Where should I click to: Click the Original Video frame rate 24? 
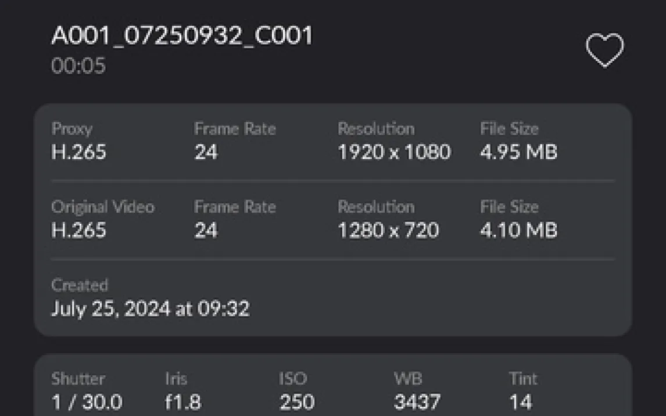point(206,231)
